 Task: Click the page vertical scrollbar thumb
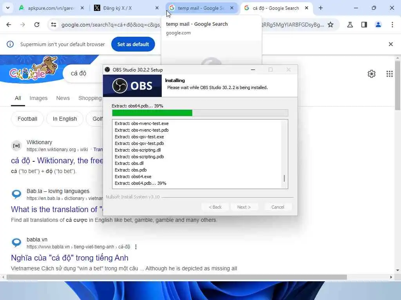tap(397, 86)
